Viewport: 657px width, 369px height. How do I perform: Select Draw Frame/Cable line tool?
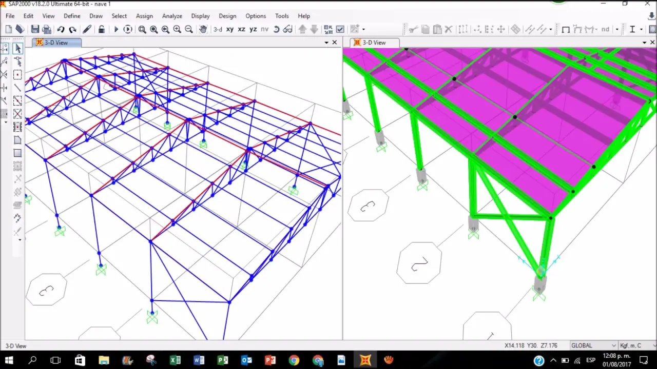pyautogui.click(x=17, y=88)
